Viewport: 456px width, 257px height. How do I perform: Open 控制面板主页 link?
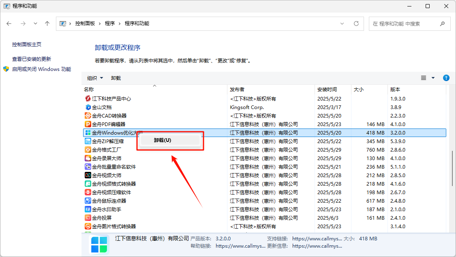(x=27, y=45)
